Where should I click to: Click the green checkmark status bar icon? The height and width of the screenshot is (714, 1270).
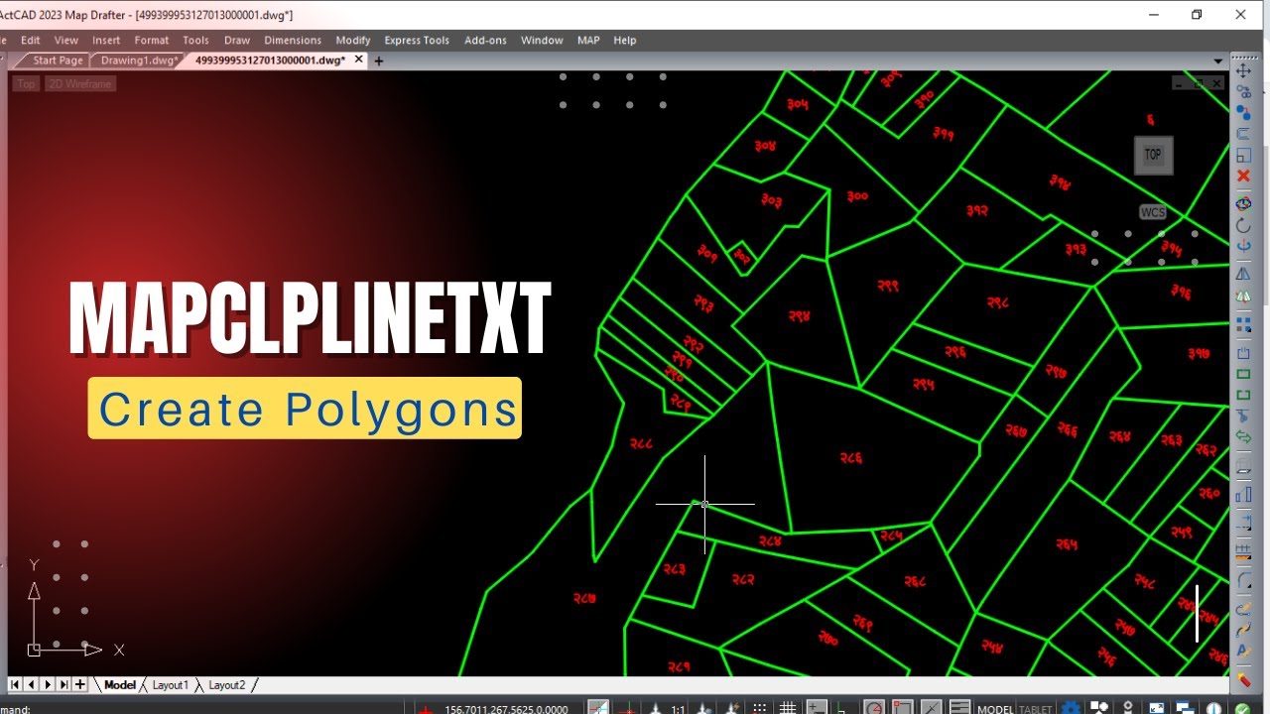[1242, 707]
